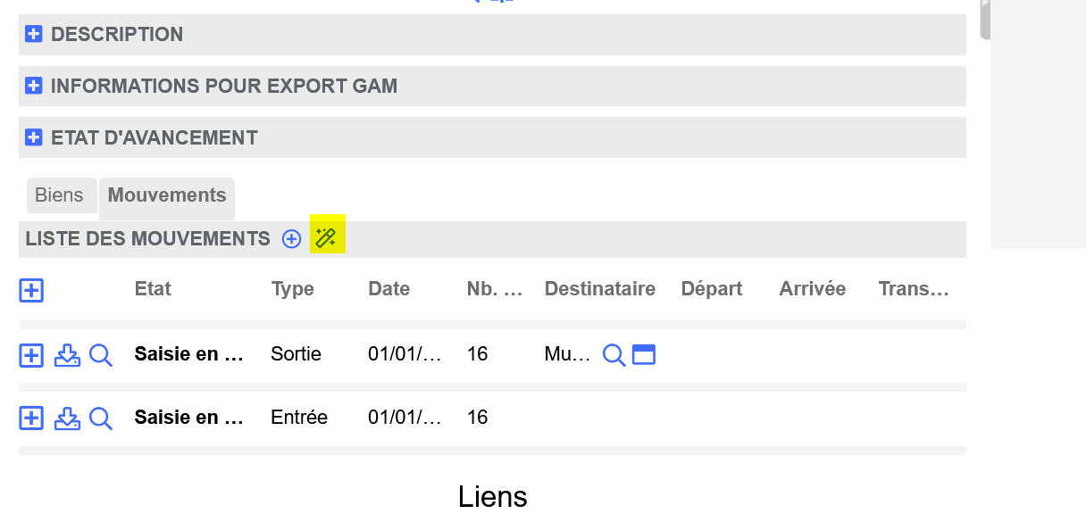This screenshot has width=1086, height=522.
Task: Expand all rows via header plus box
Action: pyautogui.click(x=31, y=290)
